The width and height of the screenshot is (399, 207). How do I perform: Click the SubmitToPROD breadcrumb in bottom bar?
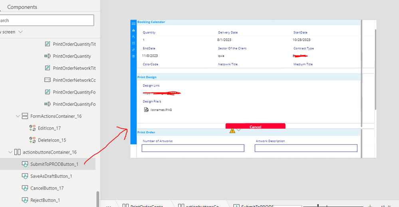(254, 205)
